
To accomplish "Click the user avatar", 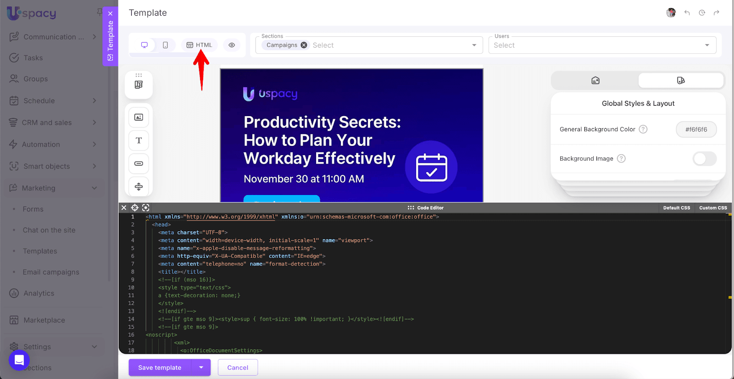I will pyautogui.click(x=671, y=13).
